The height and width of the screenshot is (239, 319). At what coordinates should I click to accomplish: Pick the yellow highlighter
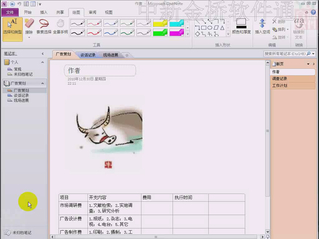(160, 23)
